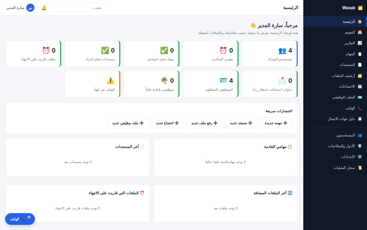Click the ID card icon in الموظفون النشطون card

[223, 80]
